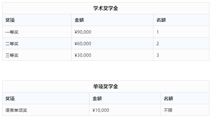Screen dimensions: 211x117
Task: Select the 语言单项奖 cell
Action: click(x=46, y=110)
